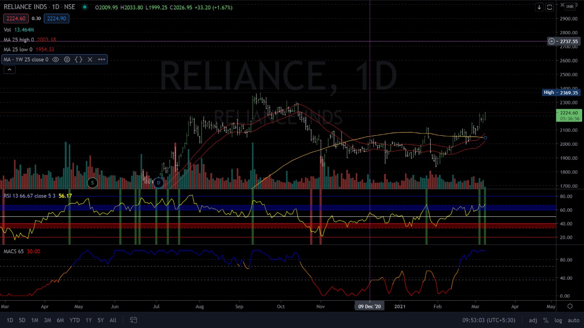Click the market status green dot
The image size is (584, 328).
pos(85,7)
